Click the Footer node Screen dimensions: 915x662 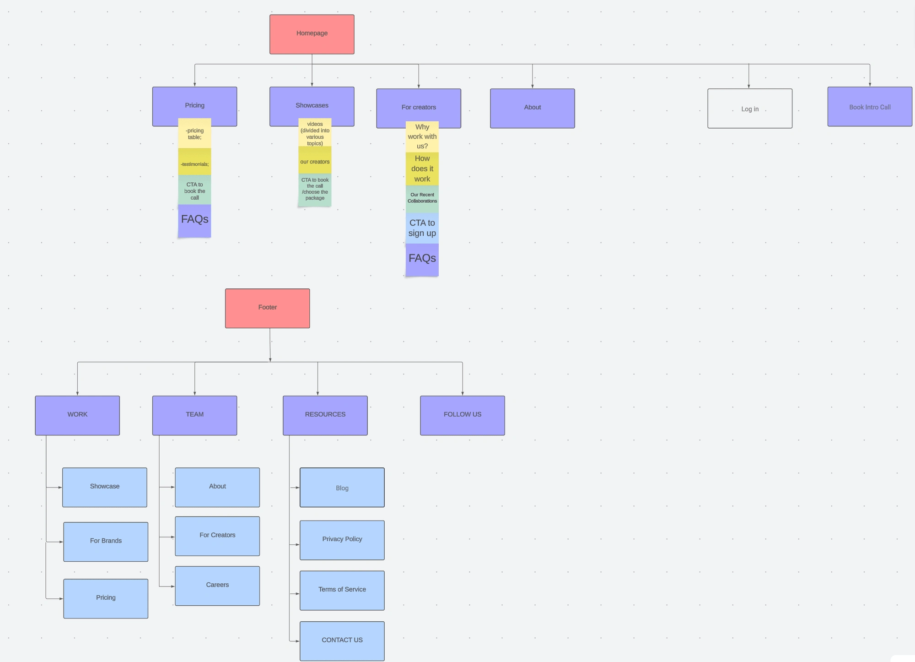pos(268,307)
